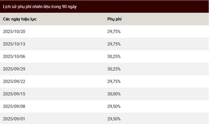Click the date 2025/09/08
The width and height of the screenshot is (209, 124).
click(14, 106)
